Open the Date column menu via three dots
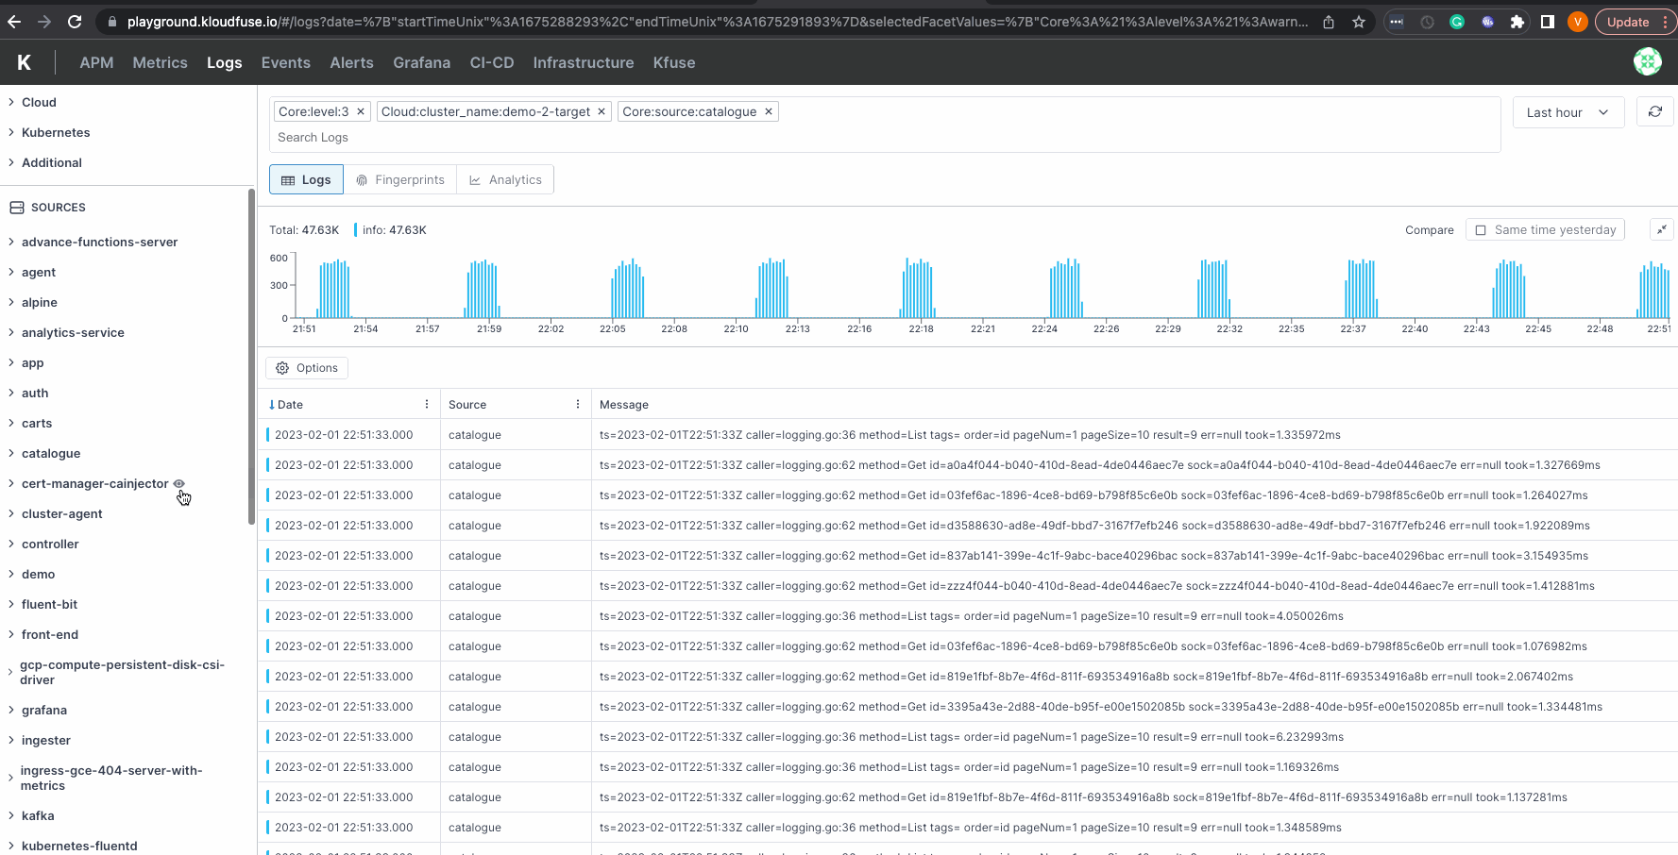1678x855 pixels. pyautogui.click(x=426, y=404)
